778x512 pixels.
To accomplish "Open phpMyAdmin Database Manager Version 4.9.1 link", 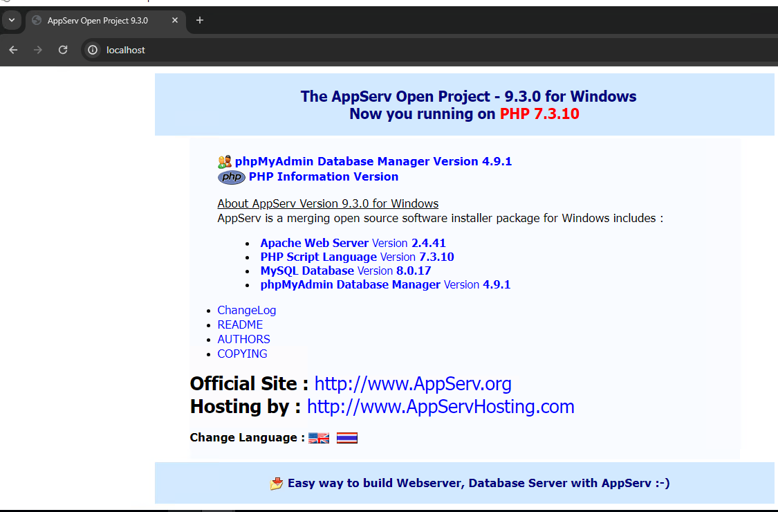I will 373,161.
